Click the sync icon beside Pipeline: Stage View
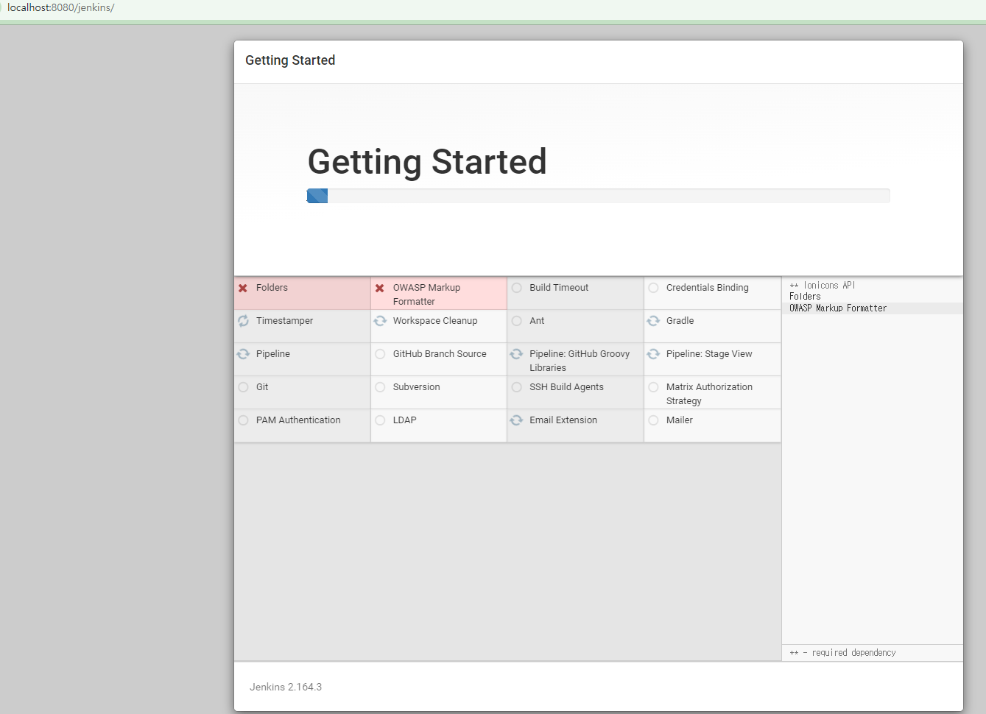This screenshot has width=986, height=714. coord(653,354)
